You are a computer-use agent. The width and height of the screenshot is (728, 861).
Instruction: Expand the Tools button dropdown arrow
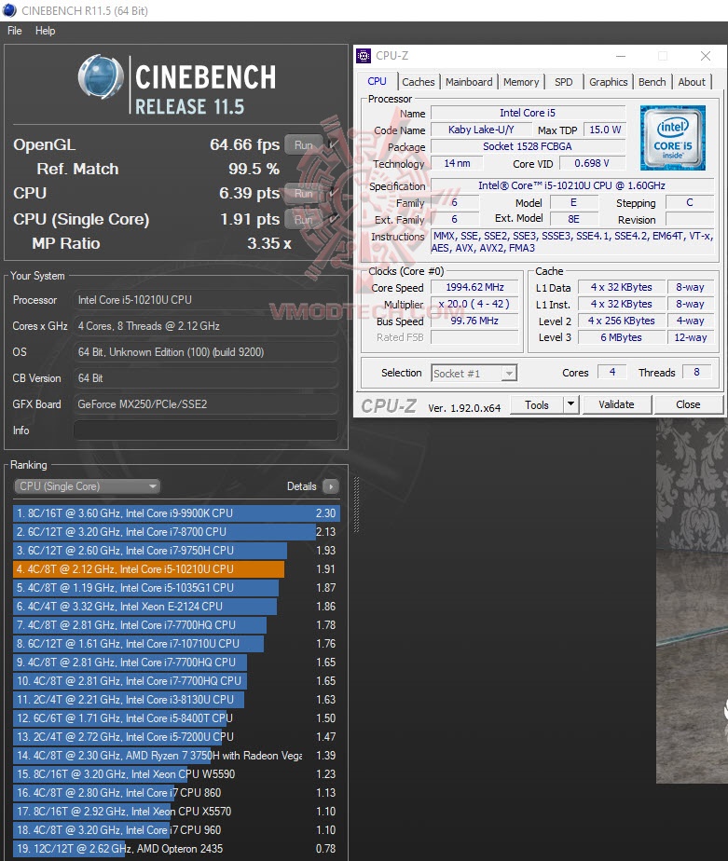(x=571, y=404)
